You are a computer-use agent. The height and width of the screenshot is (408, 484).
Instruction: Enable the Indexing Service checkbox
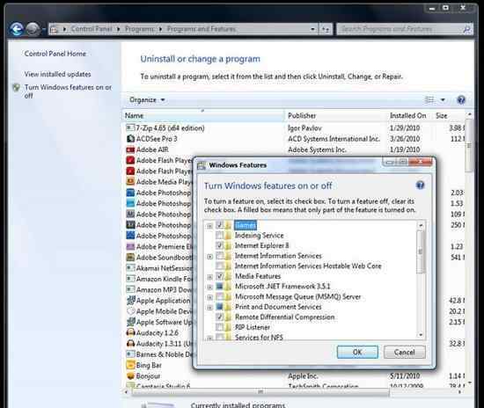pyautogui.click(x=219, y=236)
